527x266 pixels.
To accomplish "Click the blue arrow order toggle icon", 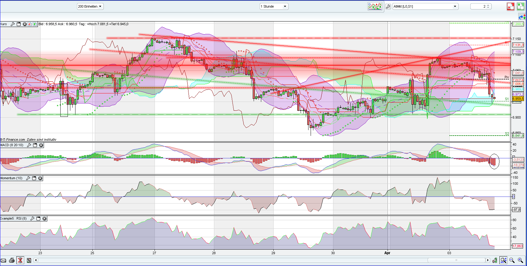I will point(522,17).
